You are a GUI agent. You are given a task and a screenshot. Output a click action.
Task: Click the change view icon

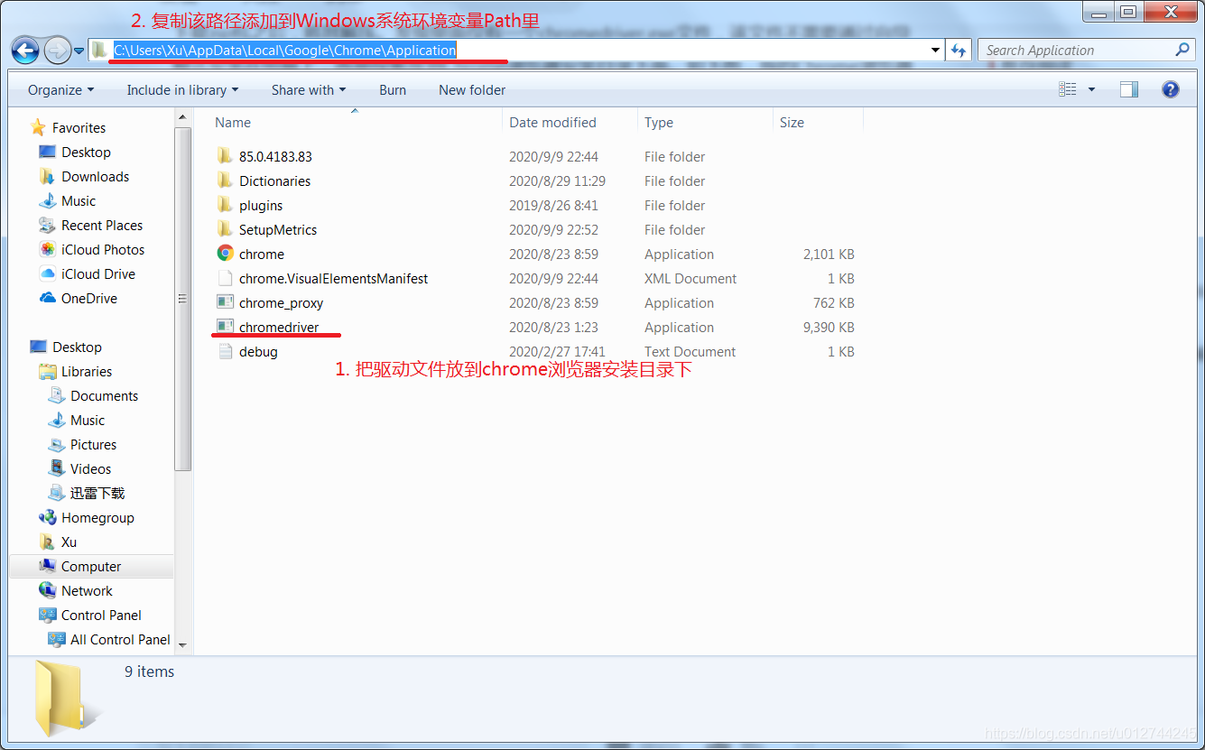(x=1068, y=89)
